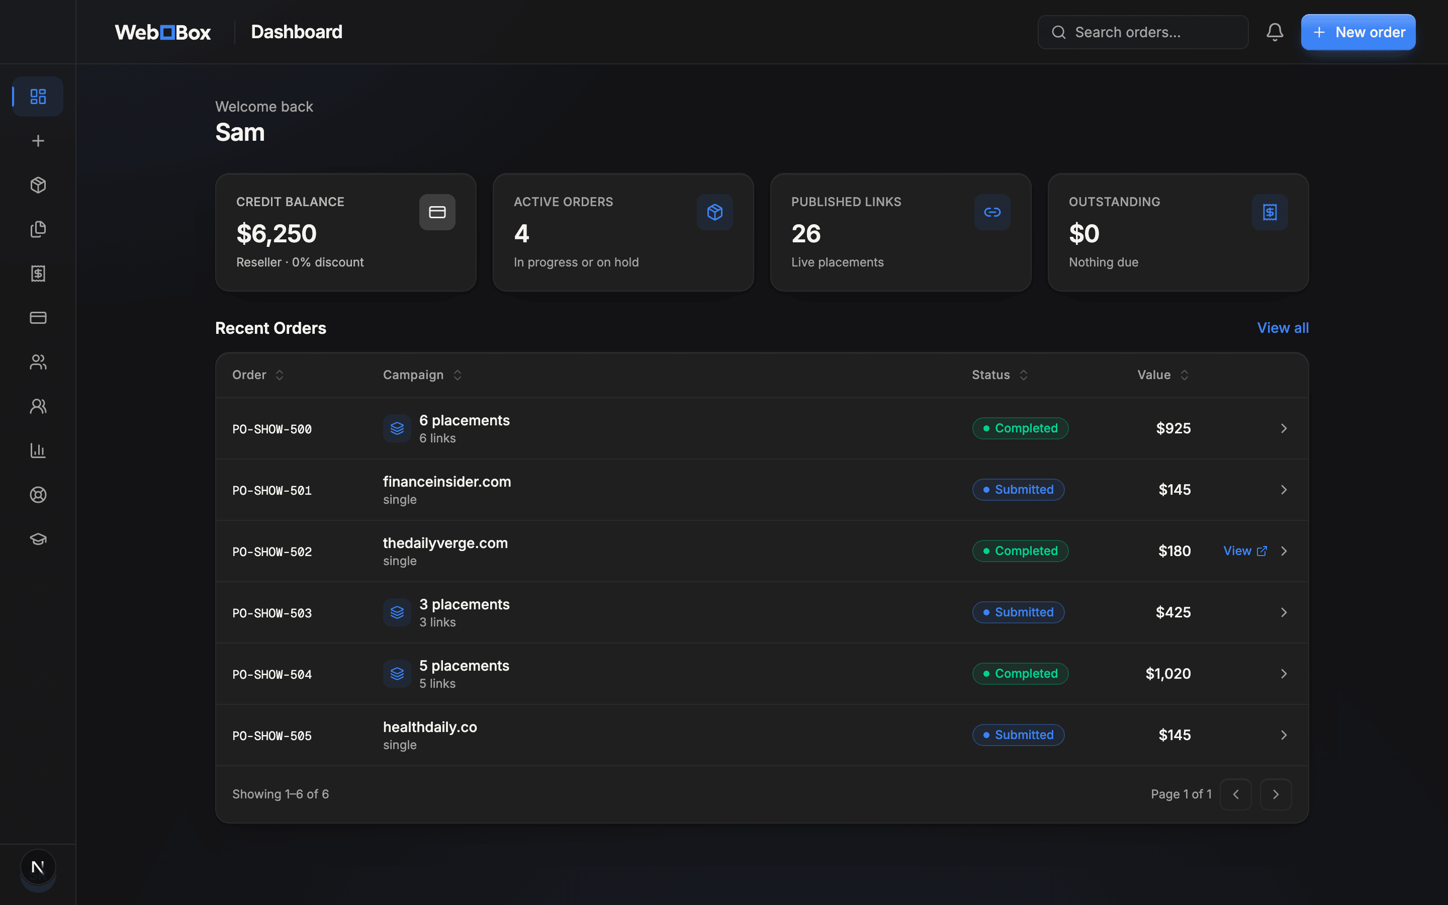Screen dimensions: 1448x905
Task: Click the Dashboard page title
Action: pos(297,32)
